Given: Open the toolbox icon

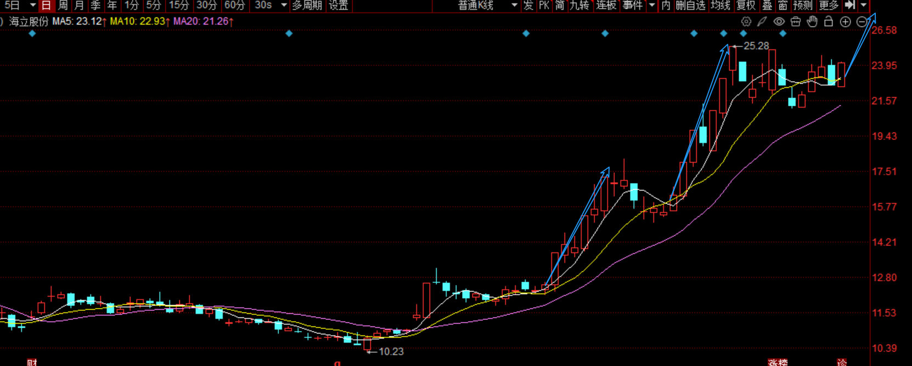Looking at the screenshot, I should pyautogui.click(x=796, y=22).
